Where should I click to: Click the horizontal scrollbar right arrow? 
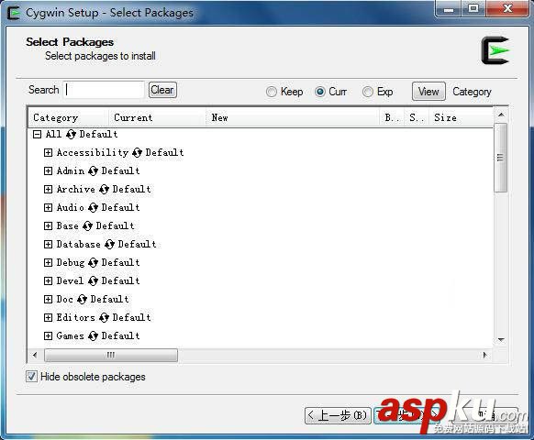(x=485, y=356)
